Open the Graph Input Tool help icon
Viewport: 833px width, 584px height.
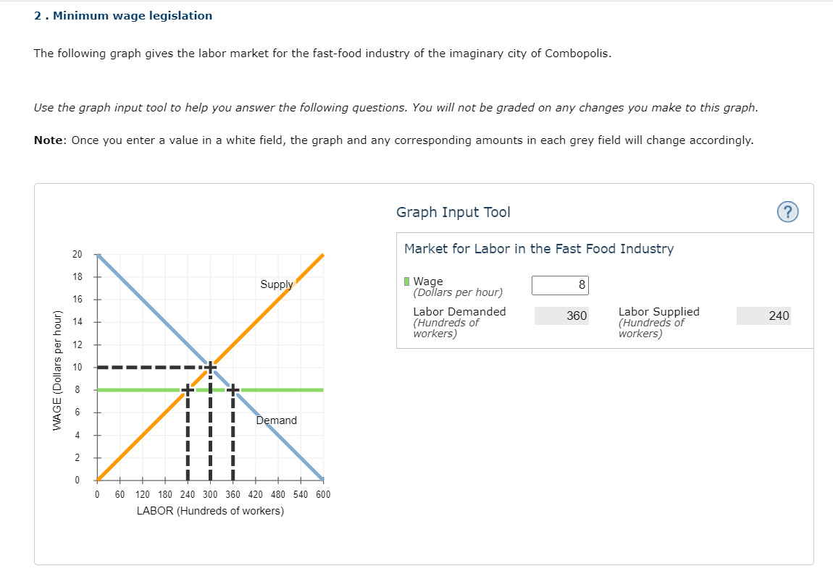pyautogui.click(x=787, y=212)
